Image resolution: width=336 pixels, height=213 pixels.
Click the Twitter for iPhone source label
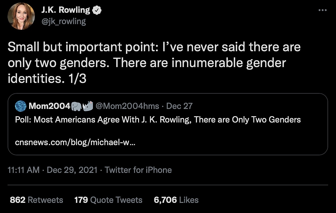click(x=138, y=170)
